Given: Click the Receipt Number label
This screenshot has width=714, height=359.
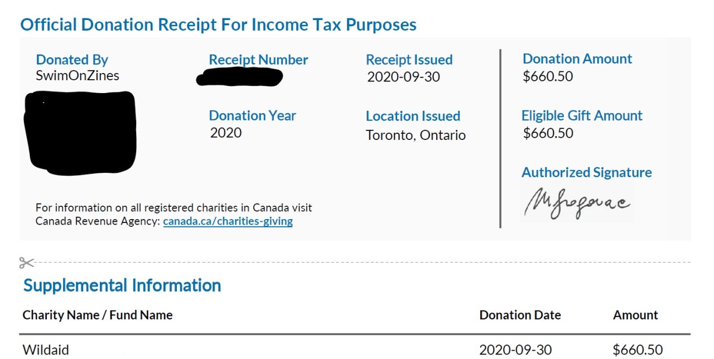Looking at the screenshot, I should 258,60.
